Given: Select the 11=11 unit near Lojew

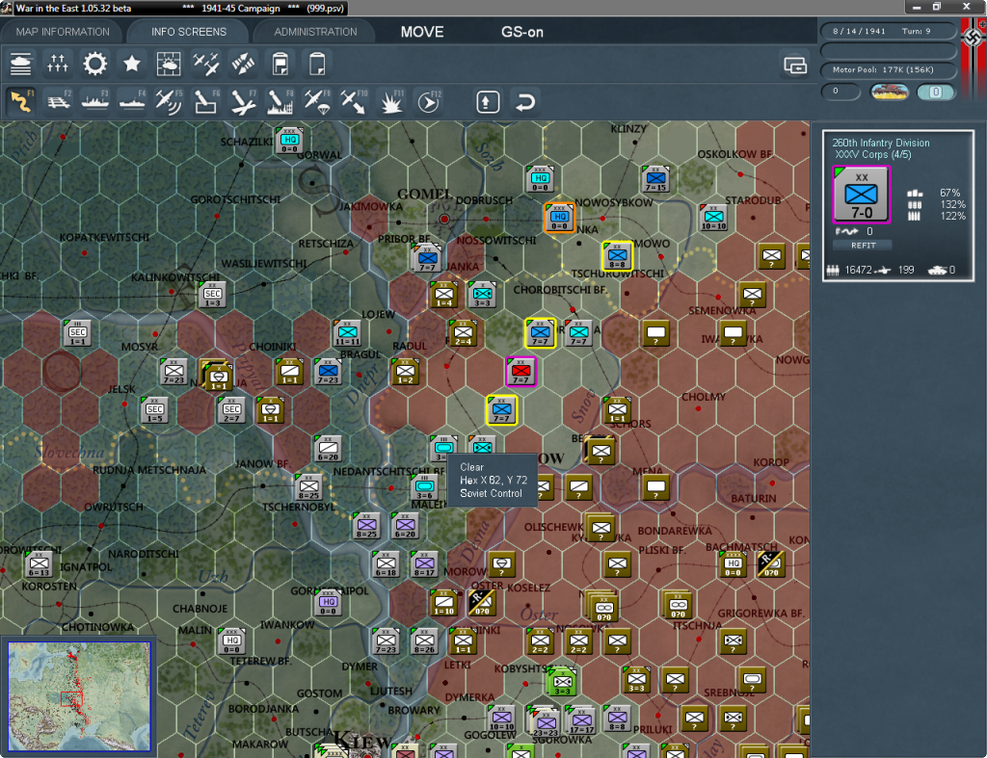Looking at the screenshot, I should (x=347, y=332).
